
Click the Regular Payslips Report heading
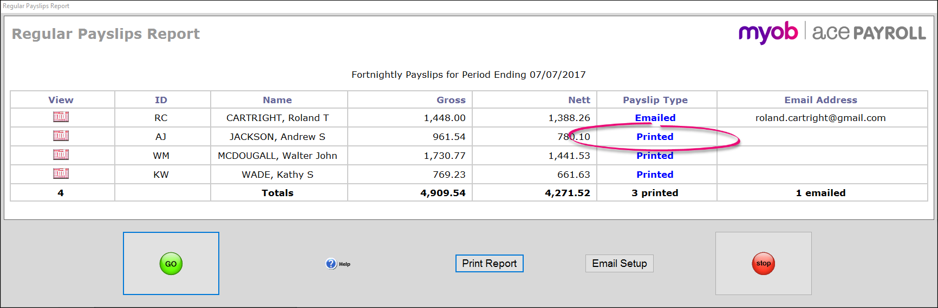[x=106, y=34]
